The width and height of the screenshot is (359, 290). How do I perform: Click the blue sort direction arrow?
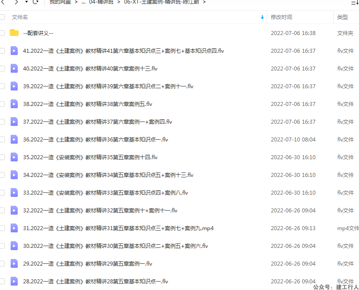pyautogui.click(x=262, y=17)
